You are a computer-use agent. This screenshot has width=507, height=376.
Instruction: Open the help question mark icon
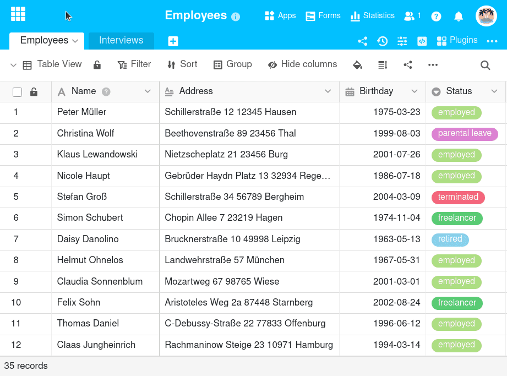click(436, 16)
